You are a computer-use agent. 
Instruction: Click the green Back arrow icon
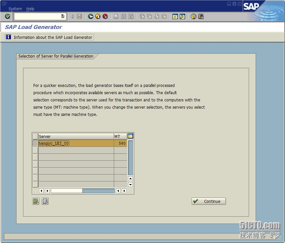90,16
